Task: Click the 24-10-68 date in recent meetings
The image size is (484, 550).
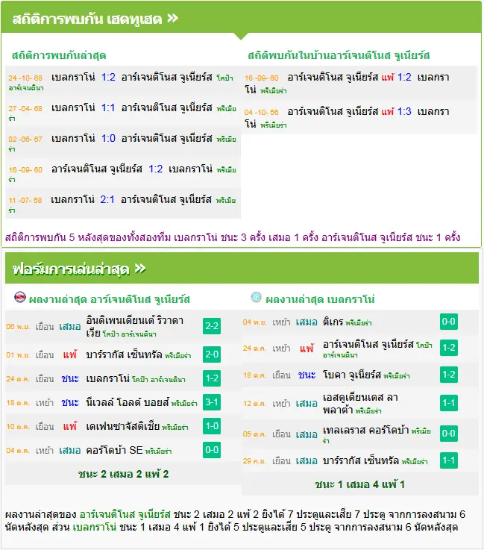Action: pyautogui.click(x=25, y=78)
